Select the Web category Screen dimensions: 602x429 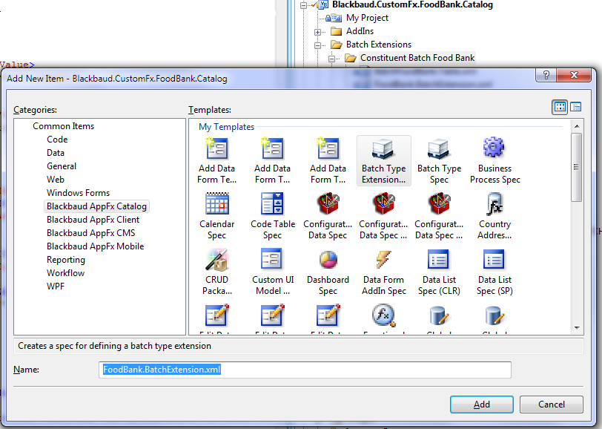pos(56,180)
